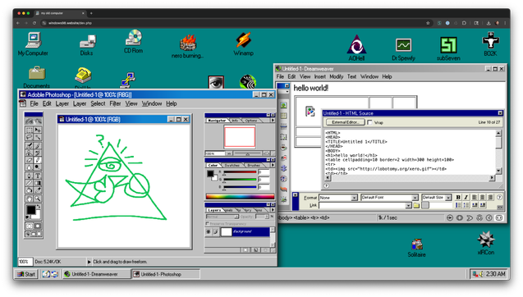This screenshot has width=523, height=297.
Task: Select the Pencil tool
Action: pyautogui.click(x=38, y=160)
